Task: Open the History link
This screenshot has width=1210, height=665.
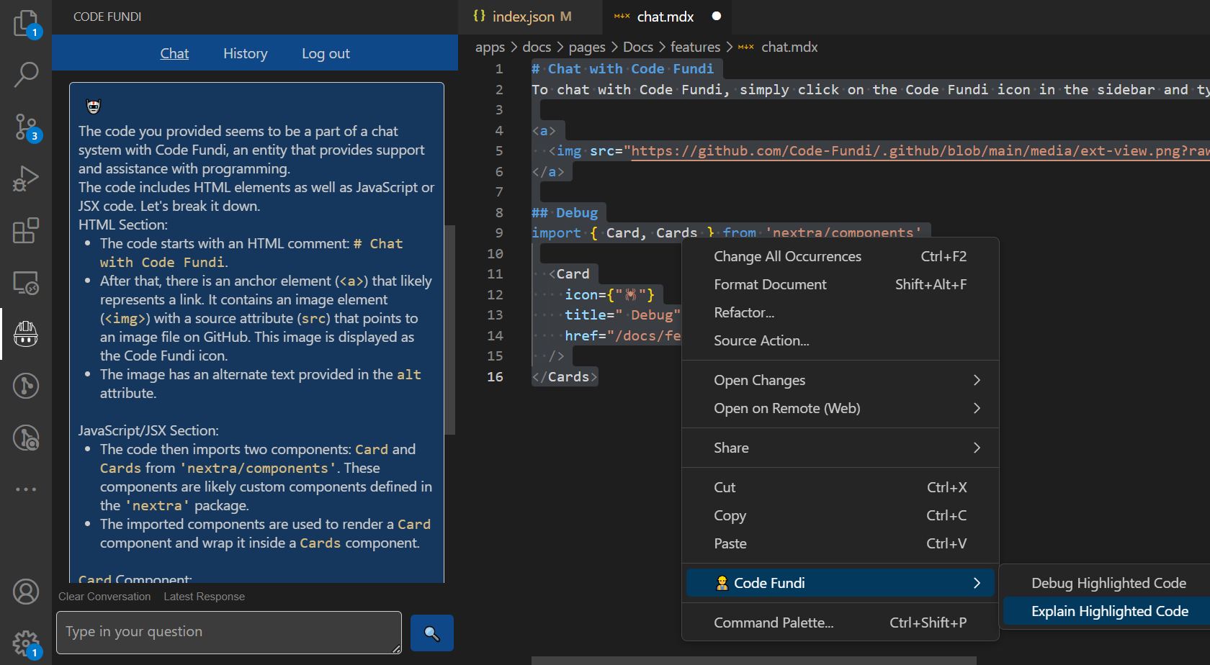Action: click(246, 53)
